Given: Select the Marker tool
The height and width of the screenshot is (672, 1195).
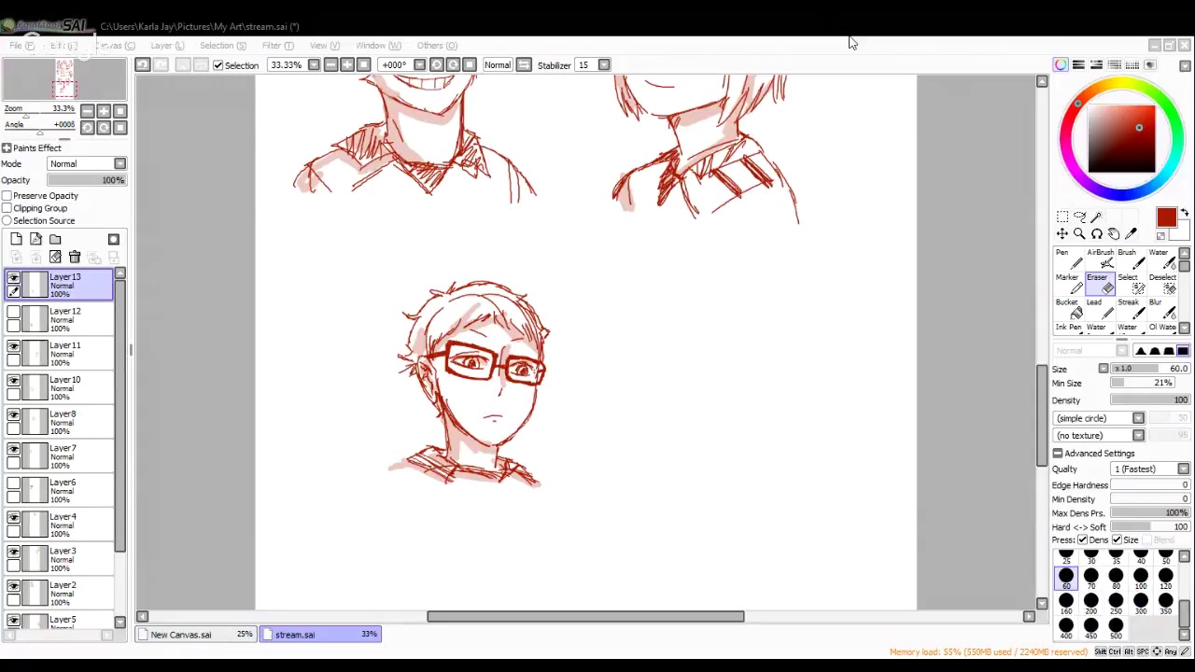Looking at the screenshot, I should click(1067, 283).
